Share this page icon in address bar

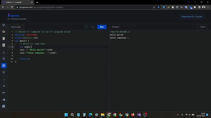pos(154,7)
